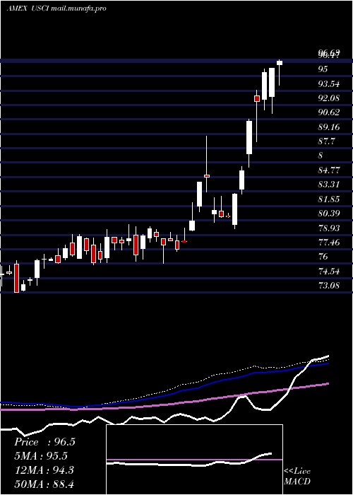Viewport: 353px width, 495px height.
Task: Select the 83.31 price axis label
Action: [329, 185]
